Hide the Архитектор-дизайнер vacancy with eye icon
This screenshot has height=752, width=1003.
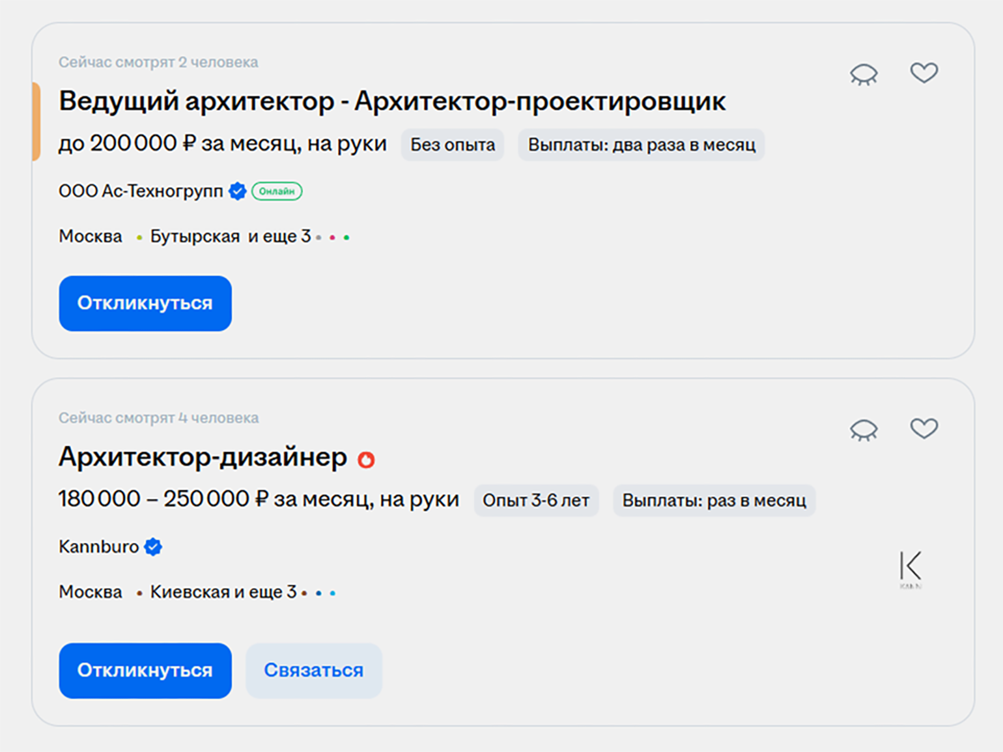coord(864,430)
